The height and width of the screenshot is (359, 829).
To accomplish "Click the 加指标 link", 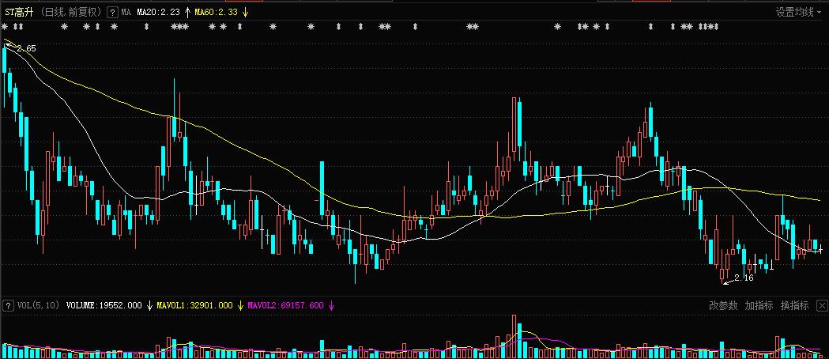I will pos(759,305).
